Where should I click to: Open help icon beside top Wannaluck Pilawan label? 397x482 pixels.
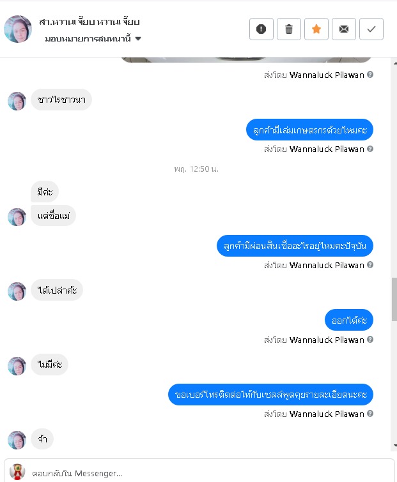point(370,75)
